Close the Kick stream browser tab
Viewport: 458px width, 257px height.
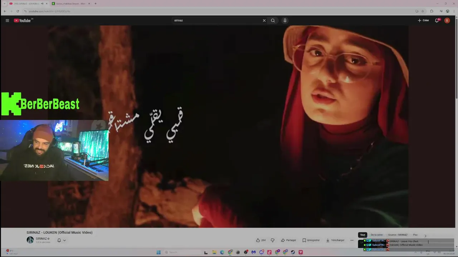pos(89,4)
